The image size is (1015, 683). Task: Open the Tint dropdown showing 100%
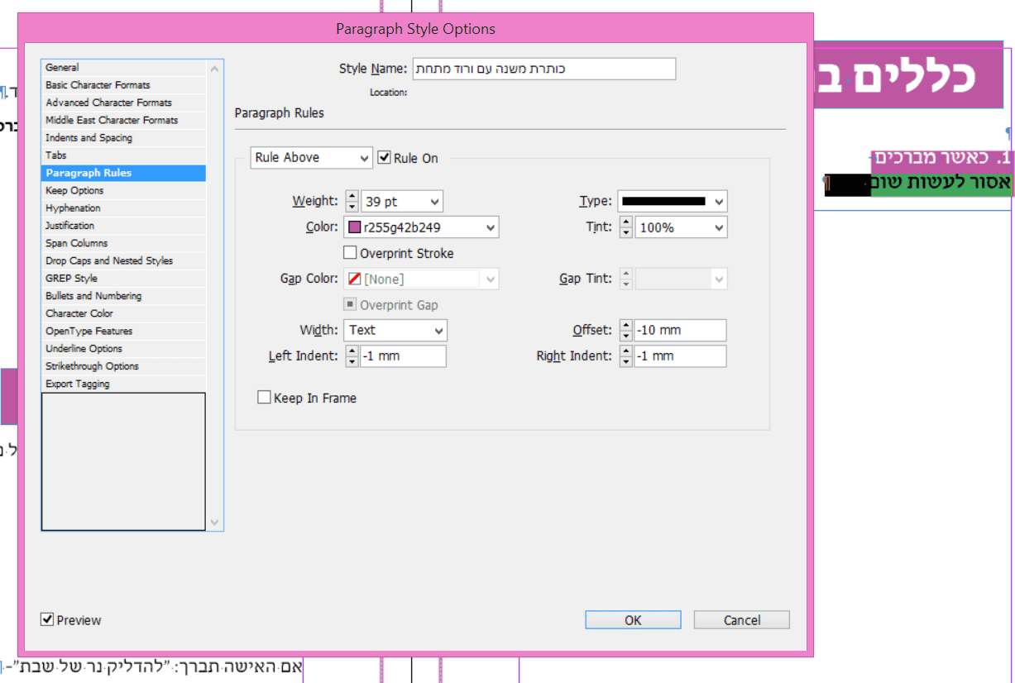tap(681, 227)
